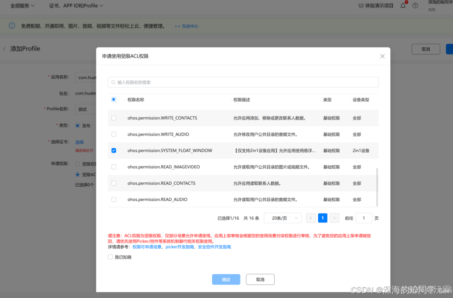Select the upper 受限权限 radio option
The width and height of the screenshot is (453, 298).
point(77,164)
